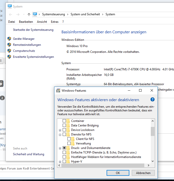The image size is (174, 181).
Task: Click scroll up arrow in features list
Action: (x=153, y=121)
